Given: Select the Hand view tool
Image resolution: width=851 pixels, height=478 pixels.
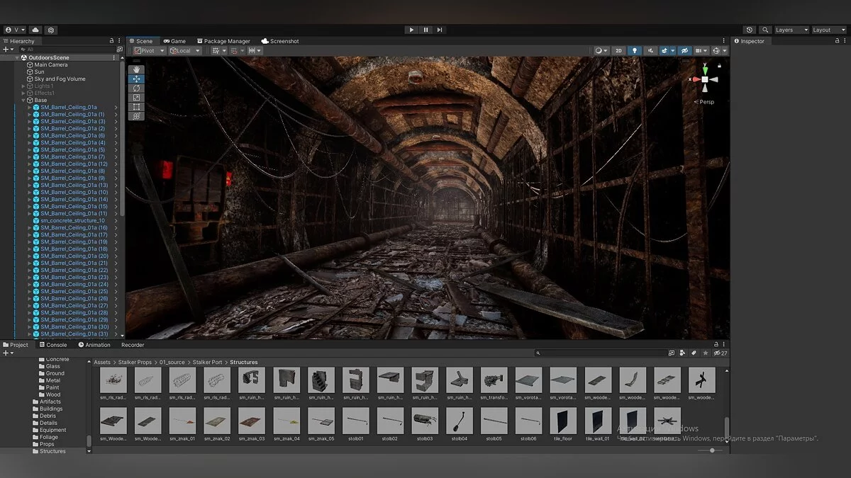Looking at the screenshot, I should [x=136, y=70].
